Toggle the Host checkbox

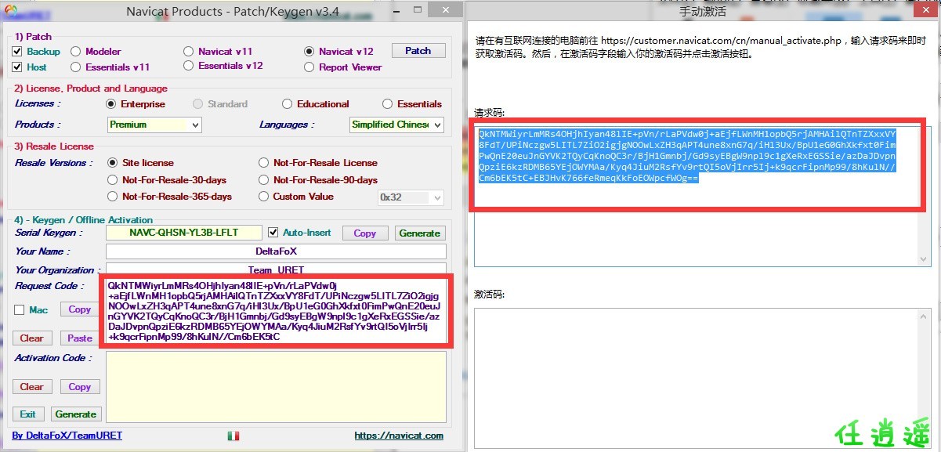click(x=17, y=67)
